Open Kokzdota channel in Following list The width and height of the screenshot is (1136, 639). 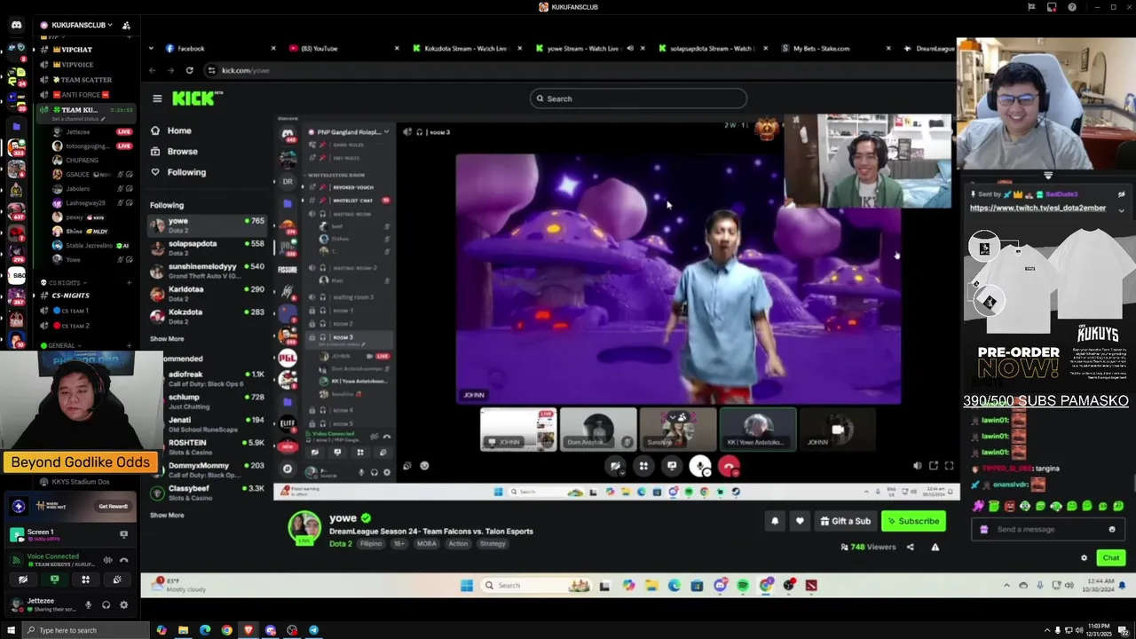tap(208, 317)
